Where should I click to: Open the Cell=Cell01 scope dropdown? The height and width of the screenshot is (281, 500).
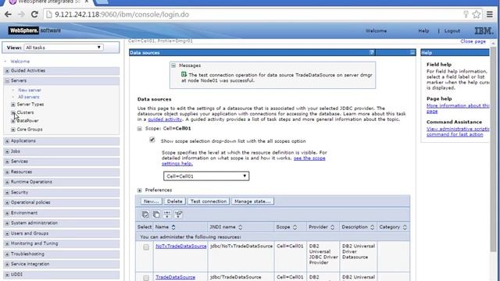[206, 176]
